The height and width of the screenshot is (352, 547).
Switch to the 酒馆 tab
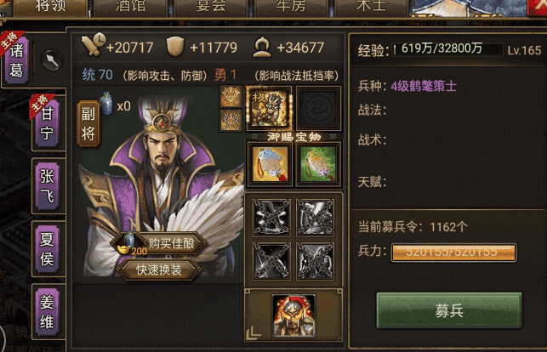click(x=131, y=7)
